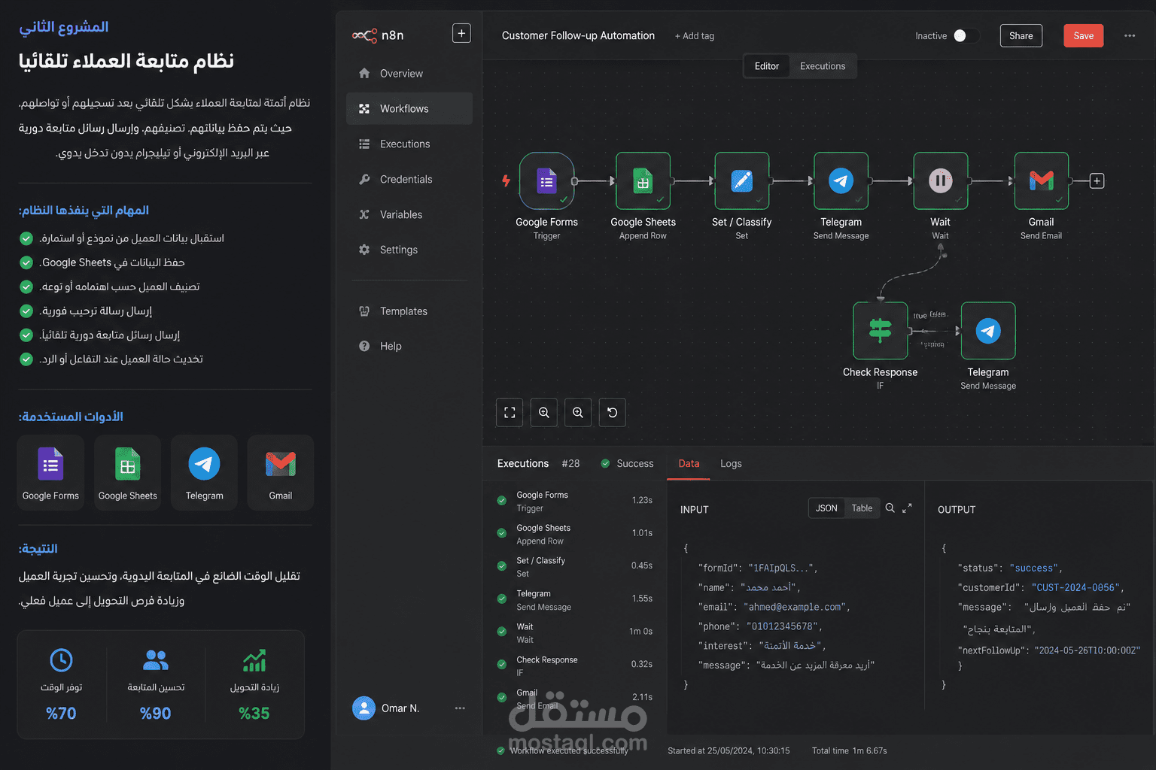The height and width of the screenshot is (770, 1156).
Task: Select Check Response IF execution row
Action: (574, 665)
